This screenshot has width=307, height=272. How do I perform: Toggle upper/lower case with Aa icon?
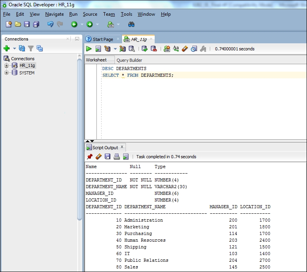176,49
